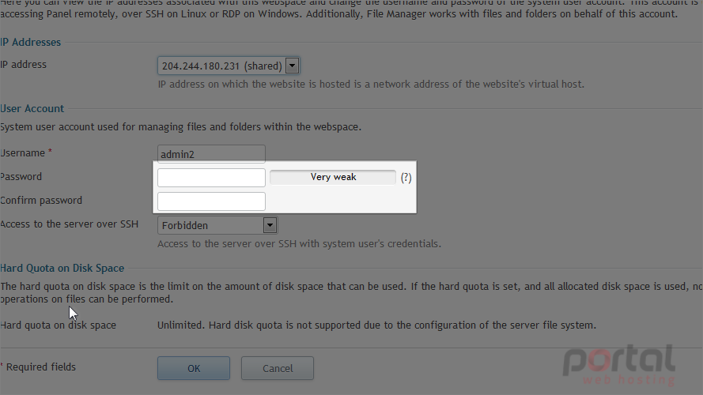Screen dimensions: 703x395
Task: Confirm changes with the OK button
Action: pos(194,368)
